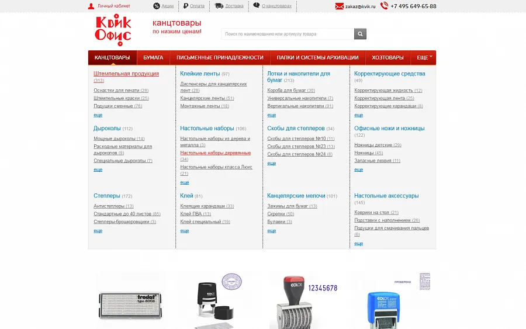Focus the product search input field
The image size is (526, 329).
click(288, 34)
